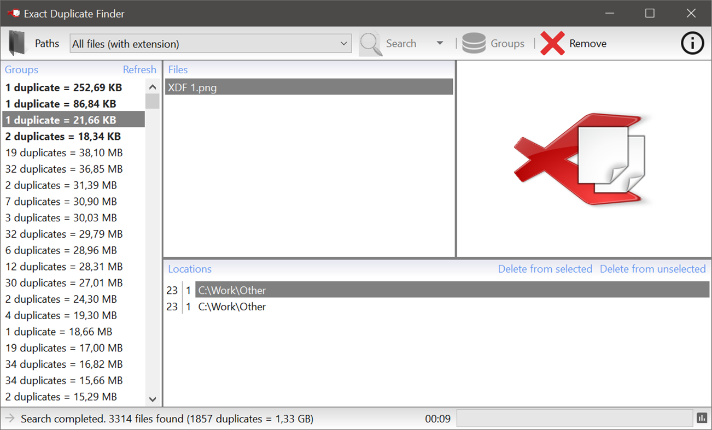The height and width of the screenshot is (430, 712).
Task: Click the empty progress bar in status bar
Action: 575,419
